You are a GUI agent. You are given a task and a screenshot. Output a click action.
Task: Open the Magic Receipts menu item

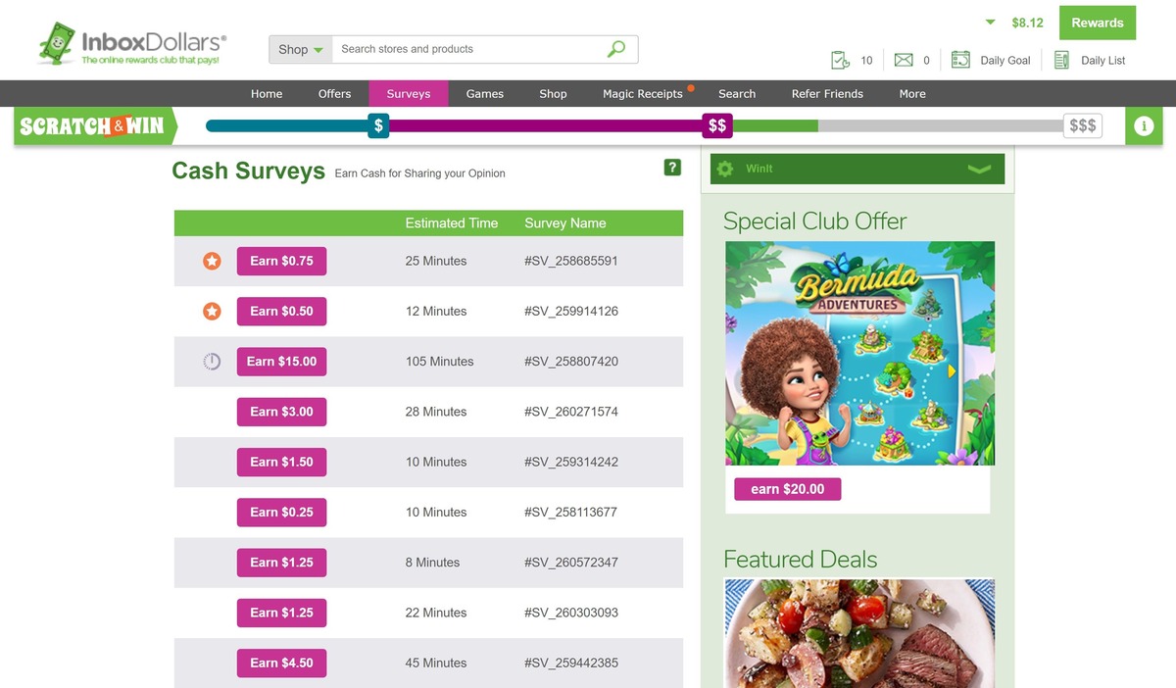(x=642, y=93)
